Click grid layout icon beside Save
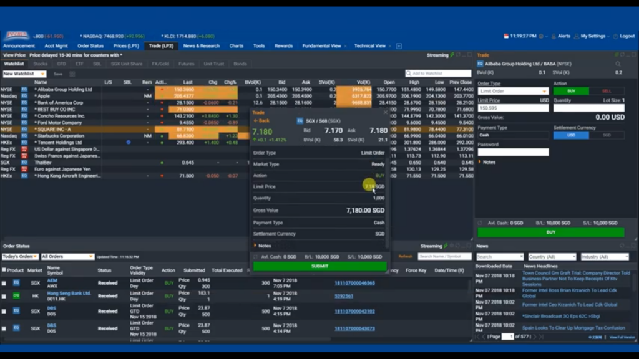This screenshot has width=639, height=359. tap(72, 74)
